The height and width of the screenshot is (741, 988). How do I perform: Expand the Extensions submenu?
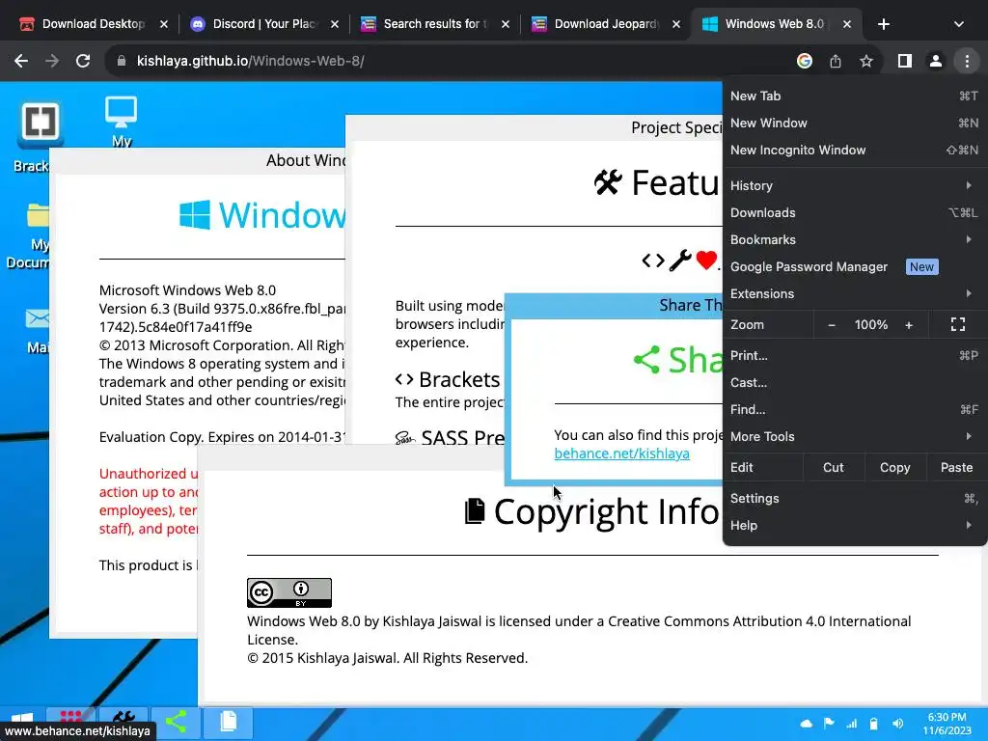click(855, 294)
